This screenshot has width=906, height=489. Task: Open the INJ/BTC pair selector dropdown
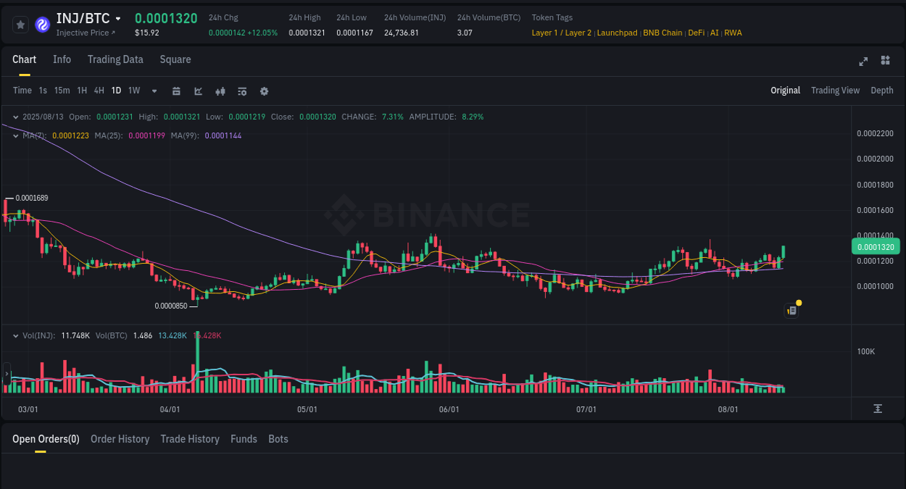[x=85, y=18]
